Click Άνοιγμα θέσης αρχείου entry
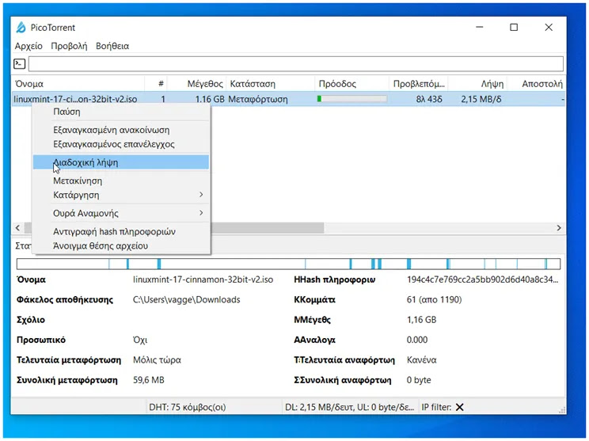The image size is (589, 441). (x=121, y=245)
